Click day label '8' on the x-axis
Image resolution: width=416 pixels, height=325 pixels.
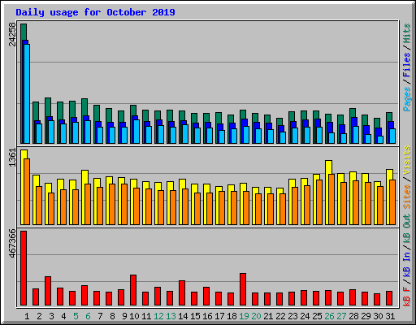tap(112, 316)
